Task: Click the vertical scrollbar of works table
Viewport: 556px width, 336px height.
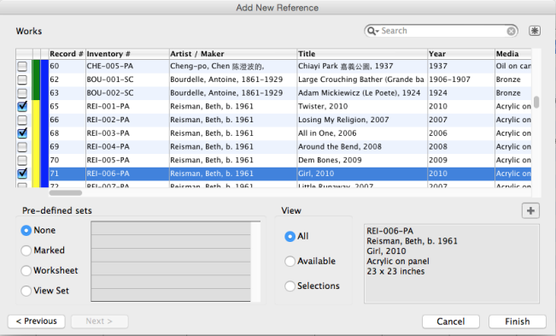Action: click(536, 103)
